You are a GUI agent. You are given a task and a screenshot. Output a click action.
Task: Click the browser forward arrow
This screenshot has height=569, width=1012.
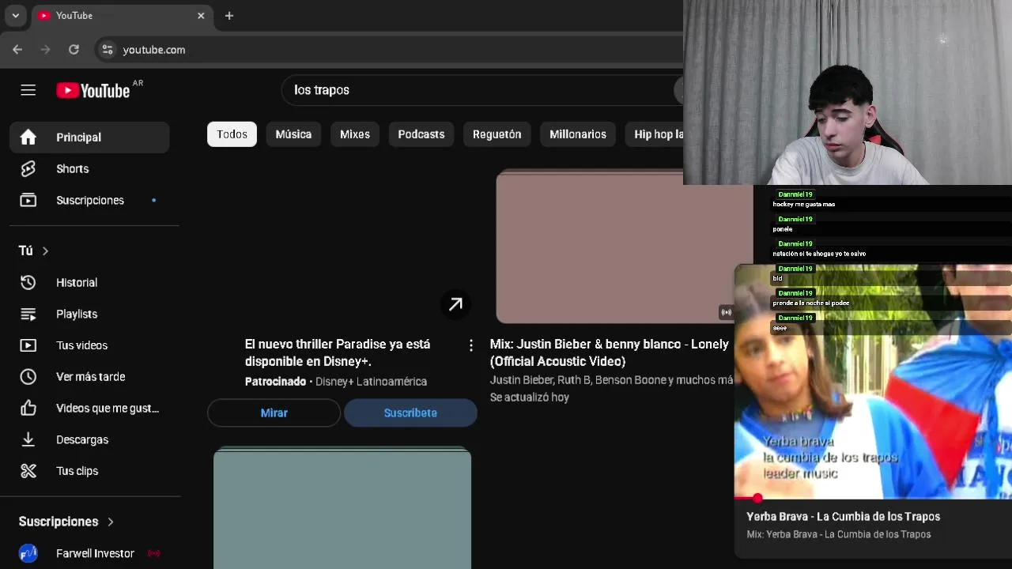(46, 49)
